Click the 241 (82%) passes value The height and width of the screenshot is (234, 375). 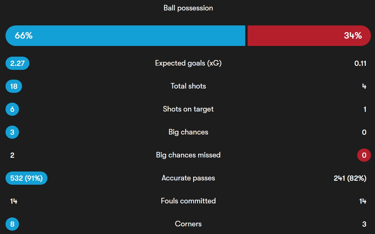(x=350, y=178)
